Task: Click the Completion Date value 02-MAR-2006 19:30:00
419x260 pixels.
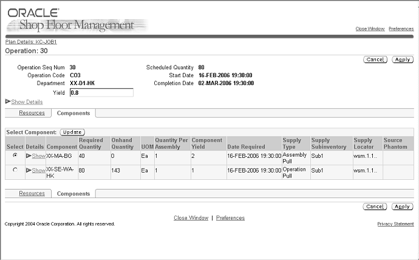Action: 226,83
